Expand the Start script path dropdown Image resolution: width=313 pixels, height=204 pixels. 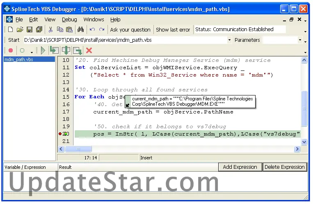229,40
